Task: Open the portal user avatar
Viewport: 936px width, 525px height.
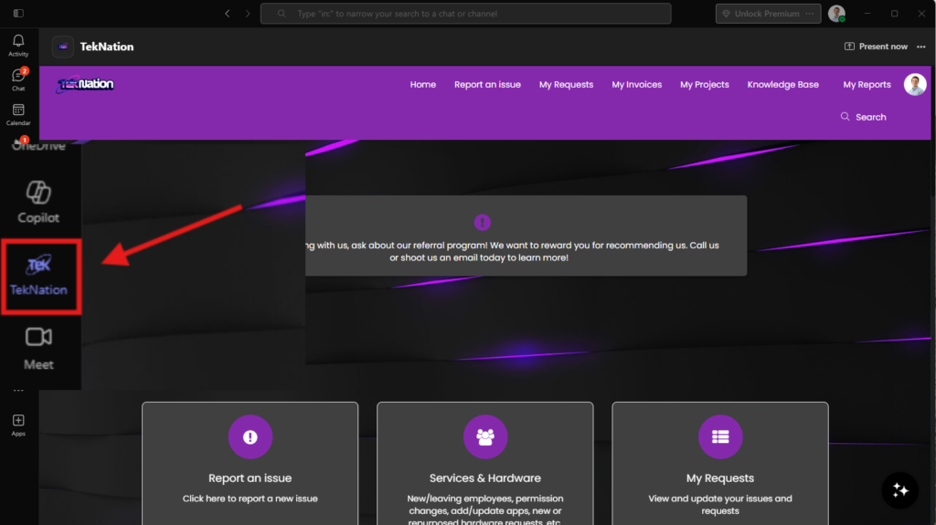Action: tap(914, 84)
